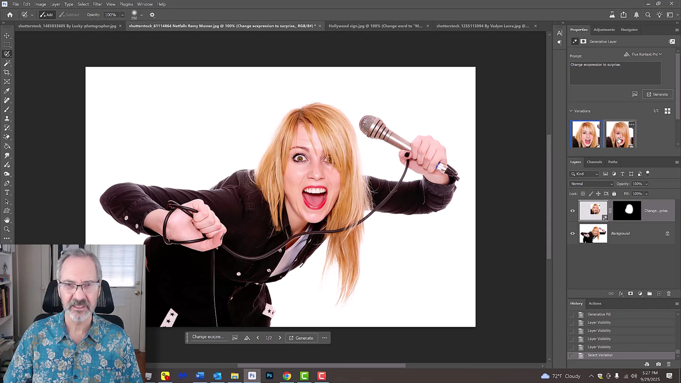
Task: Switch to the Actions panel
Action: (595, 303)
